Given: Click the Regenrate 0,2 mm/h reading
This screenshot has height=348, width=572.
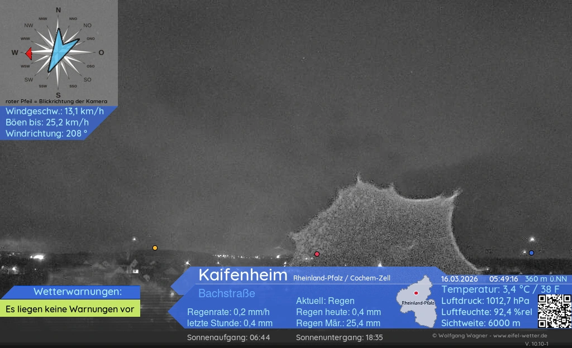Looking at the screenshot, I should point(228,312).
